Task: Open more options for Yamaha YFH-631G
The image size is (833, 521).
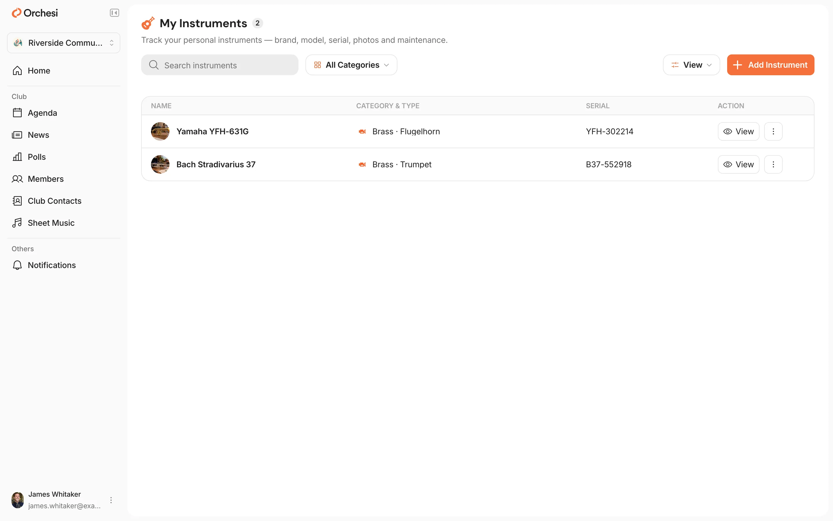Action: [773, 131]
